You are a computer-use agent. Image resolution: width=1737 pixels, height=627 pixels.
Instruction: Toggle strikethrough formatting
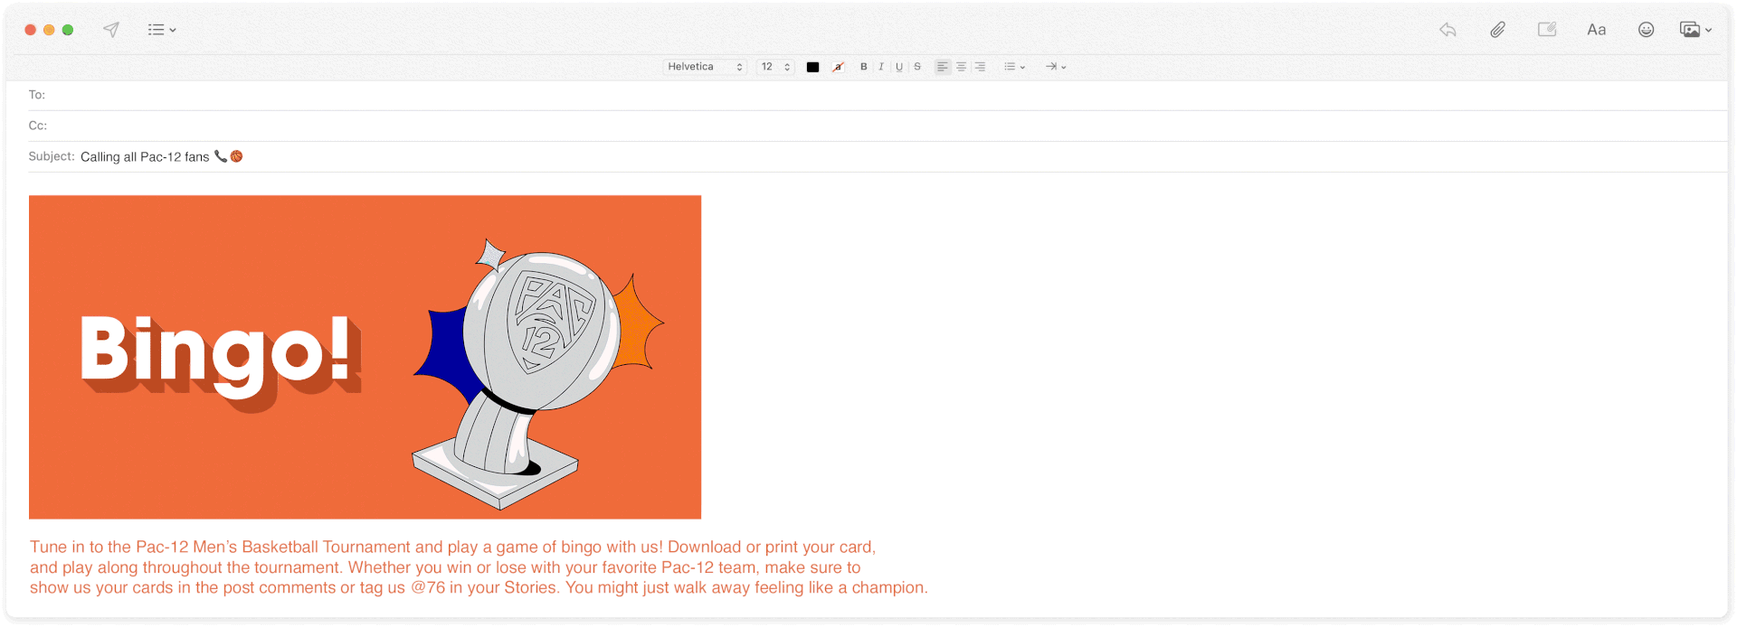pyautogui.click(x=917, y=67)
